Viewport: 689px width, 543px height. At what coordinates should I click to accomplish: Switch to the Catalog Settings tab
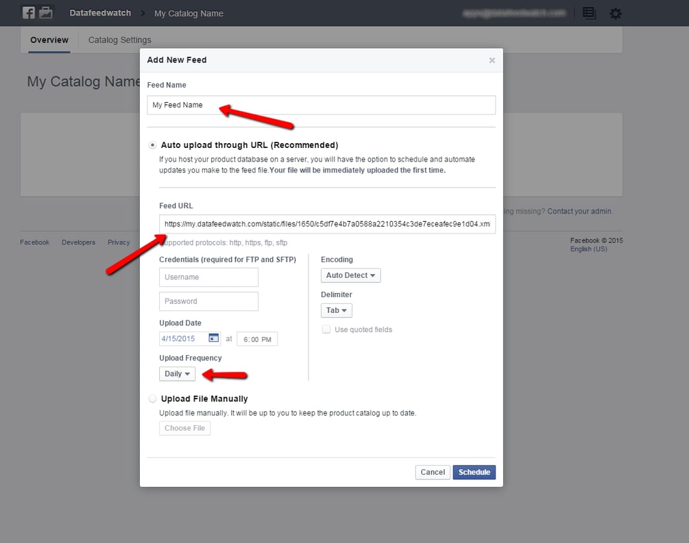pos(119,40)
